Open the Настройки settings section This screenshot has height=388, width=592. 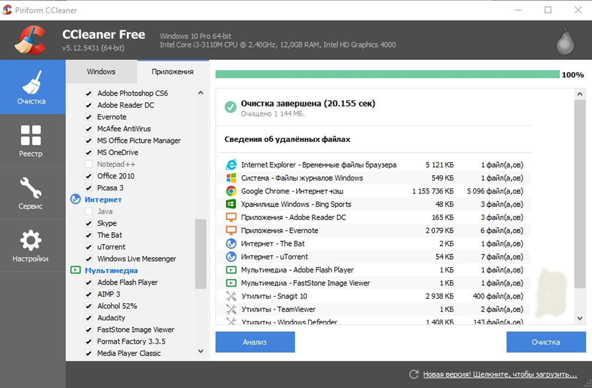pos(31,245)
